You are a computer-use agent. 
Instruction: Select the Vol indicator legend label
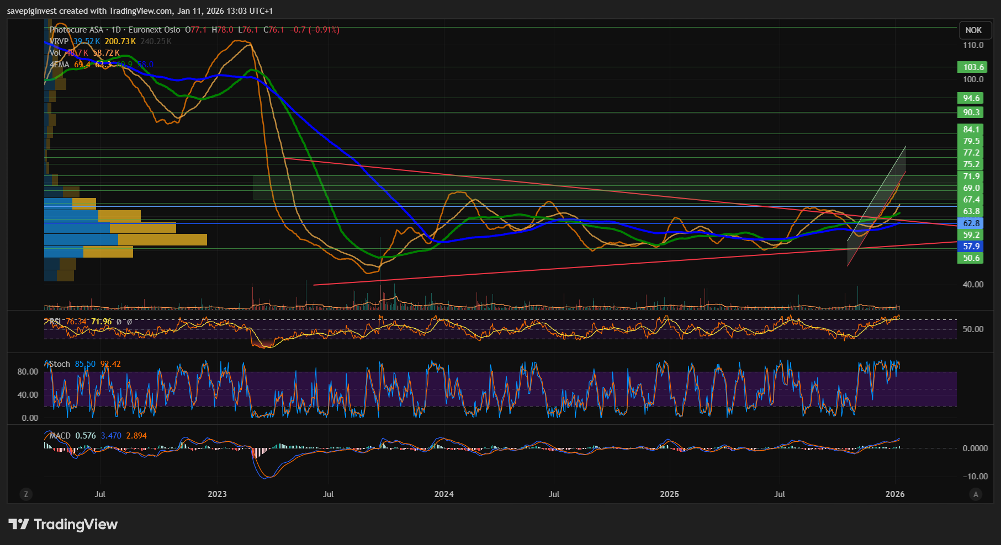point(55,53)
